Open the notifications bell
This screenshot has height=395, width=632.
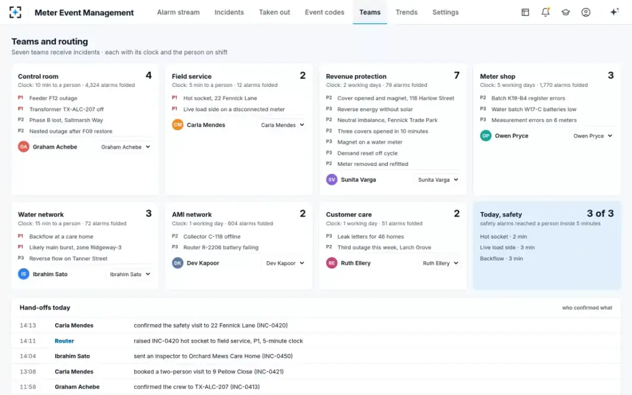[546, 12]
